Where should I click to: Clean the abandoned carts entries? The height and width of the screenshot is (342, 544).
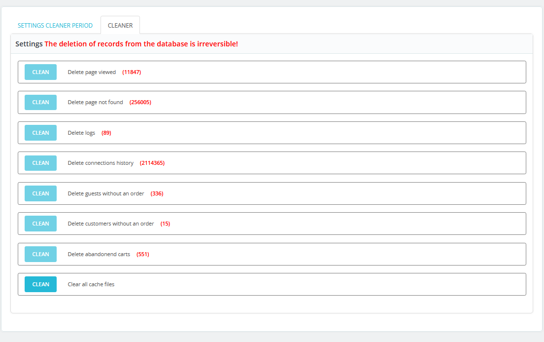click(x=40, y=254)
